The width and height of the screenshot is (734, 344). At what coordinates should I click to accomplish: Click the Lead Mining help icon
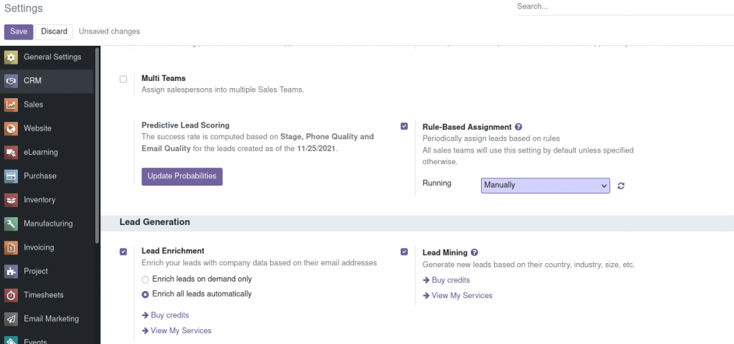pos(475,252)
